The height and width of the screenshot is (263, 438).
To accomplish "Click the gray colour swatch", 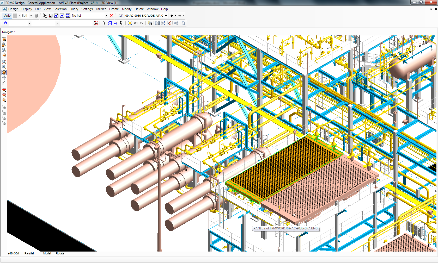I will click(15, 16).
